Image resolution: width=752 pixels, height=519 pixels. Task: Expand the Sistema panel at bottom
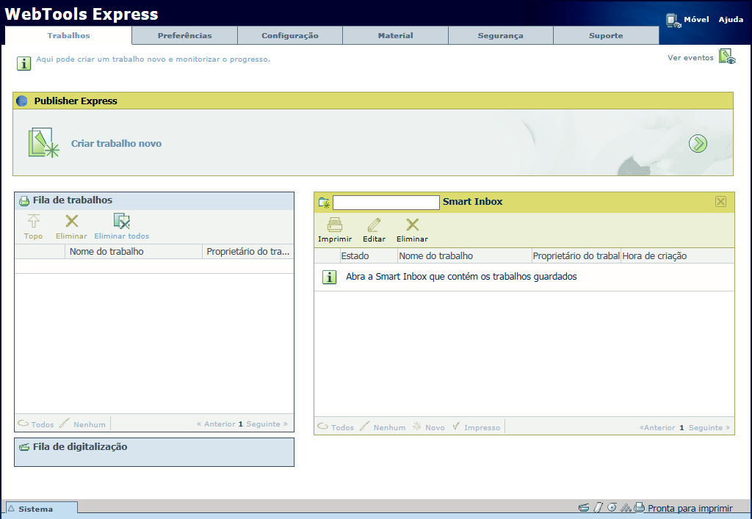(40, 509)
